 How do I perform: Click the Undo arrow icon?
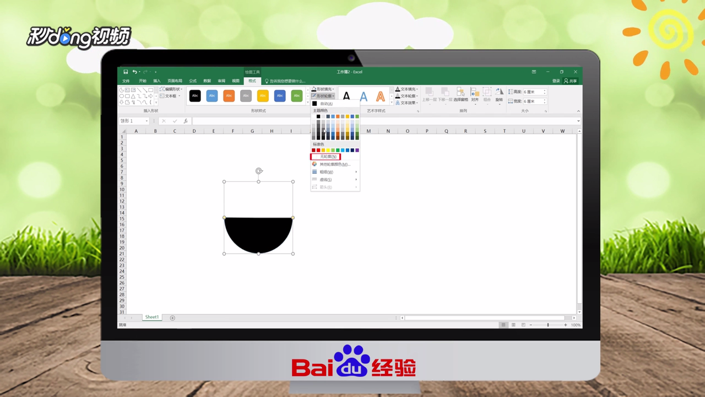[x=135, y=72]
